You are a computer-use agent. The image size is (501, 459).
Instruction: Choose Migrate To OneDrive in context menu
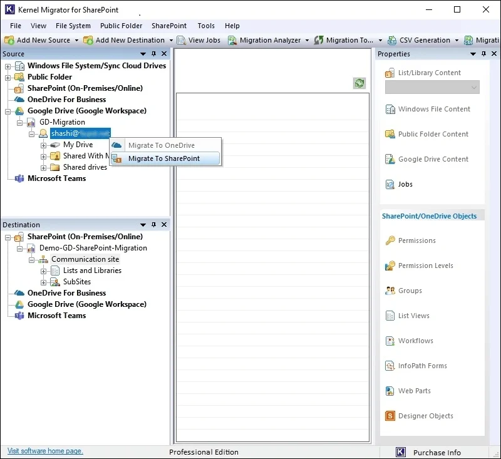[165, 145]
